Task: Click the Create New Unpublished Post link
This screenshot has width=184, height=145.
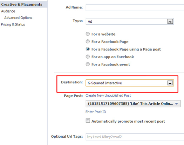Action: (108, 96)
